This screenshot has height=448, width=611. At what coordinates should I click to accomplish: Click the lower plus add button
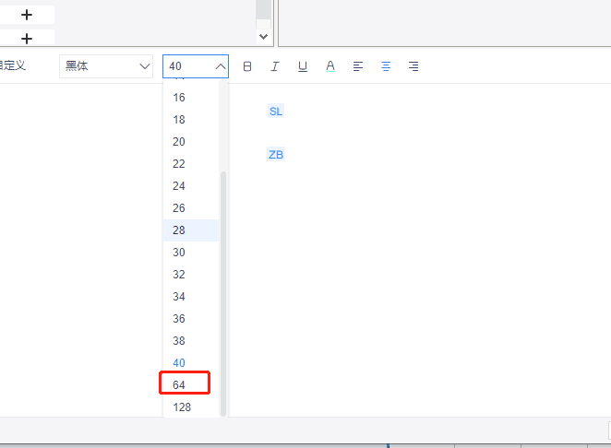pyautogui.click(x=27, y=39)
